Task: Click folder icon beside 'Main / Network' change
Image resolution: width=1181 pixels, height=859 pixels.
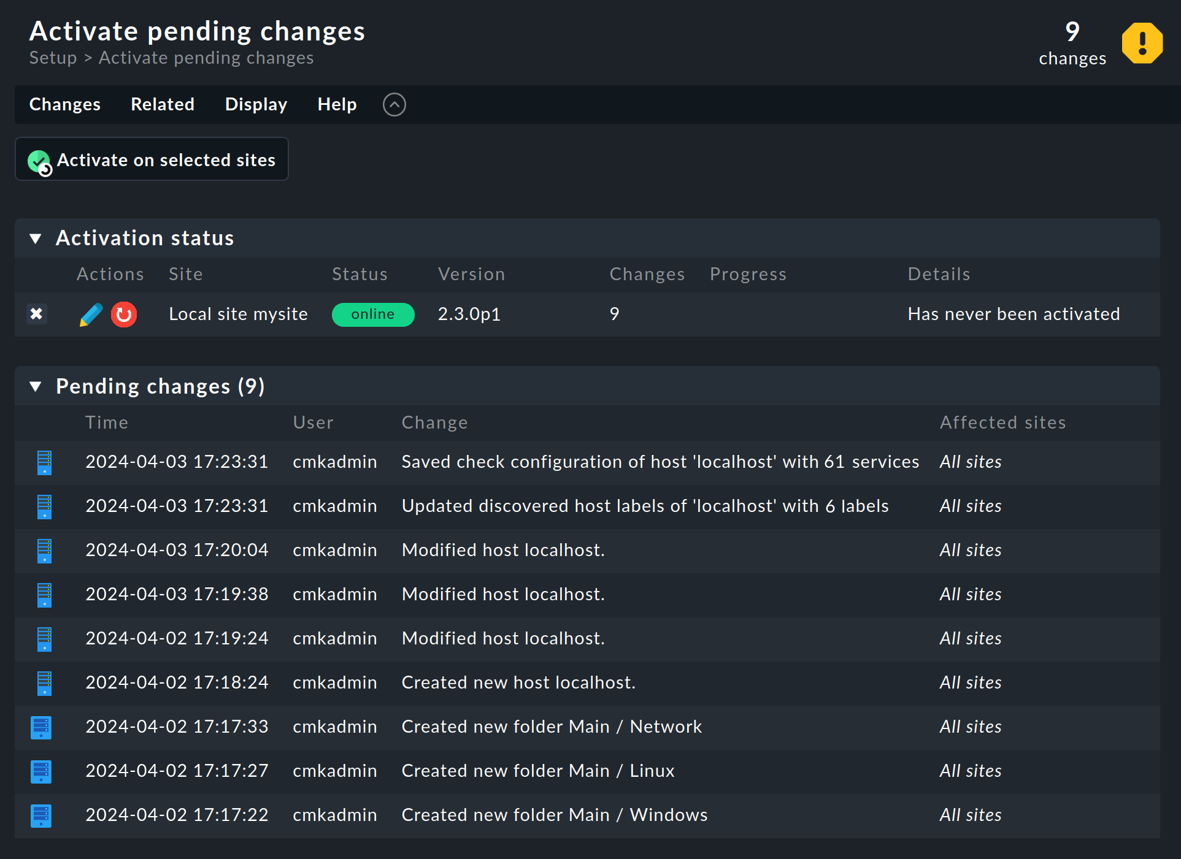Action: pos(41,727)
